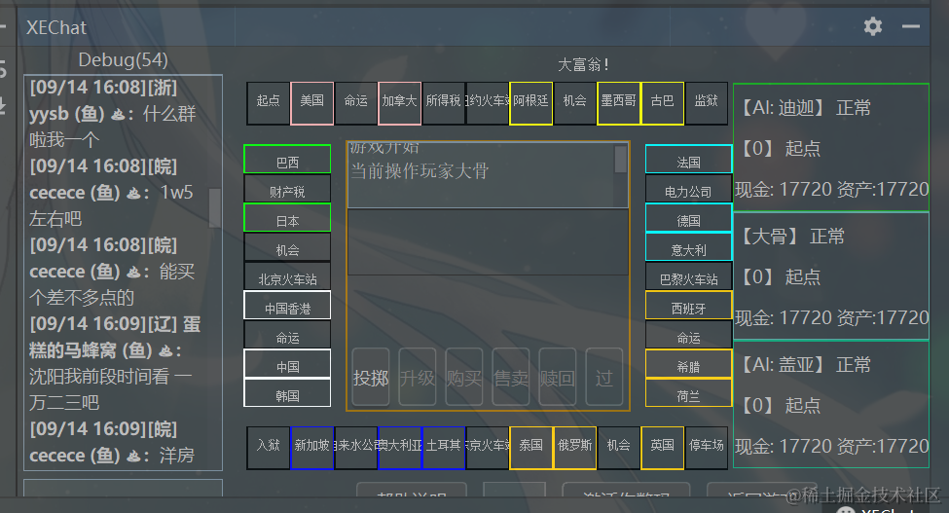949x513 pixels.
Task: Select the 西班牙 property tile
Action: tap(689, 305)
